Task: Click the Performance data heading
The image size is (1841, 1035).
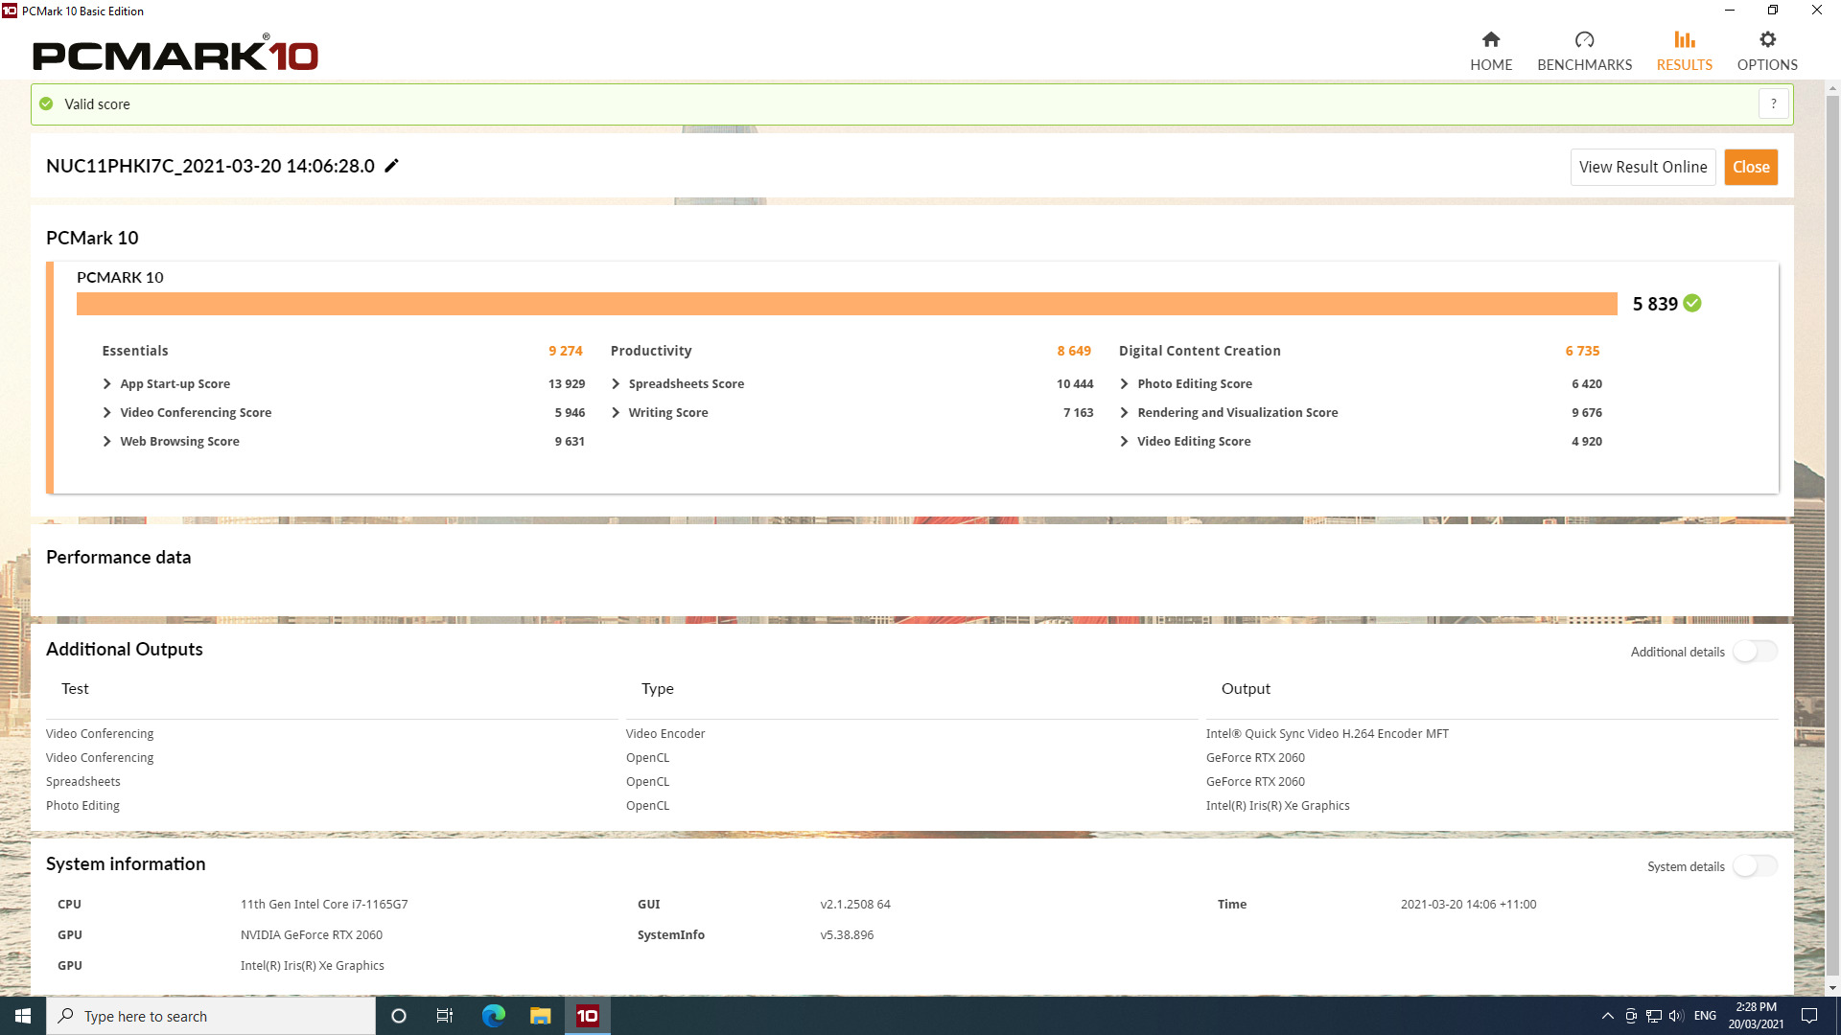Action: pyautogui.click(x=118, y=557)
